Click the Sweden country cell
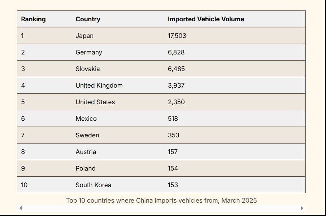Viewport: 326px width, 216px height. point(87,135)
